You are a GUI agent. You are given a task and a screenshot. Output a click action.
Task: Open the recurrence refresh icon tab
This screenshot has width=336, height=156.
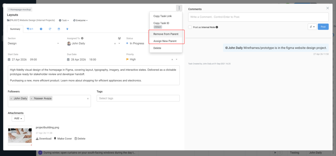[50, 29]
